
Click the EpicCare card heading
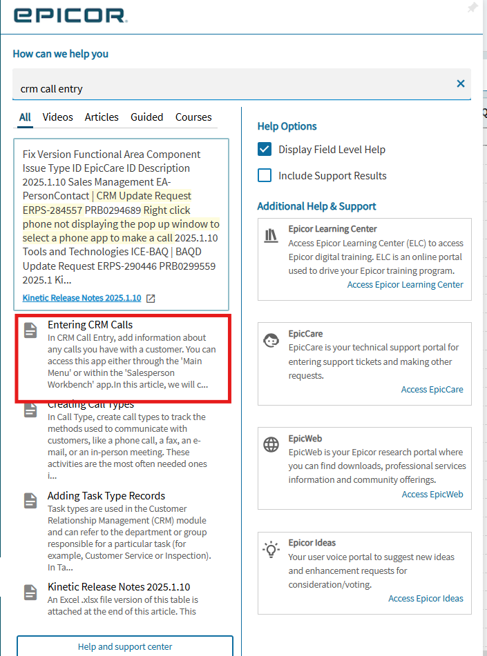pyautogui.click(x=305, y=334)
